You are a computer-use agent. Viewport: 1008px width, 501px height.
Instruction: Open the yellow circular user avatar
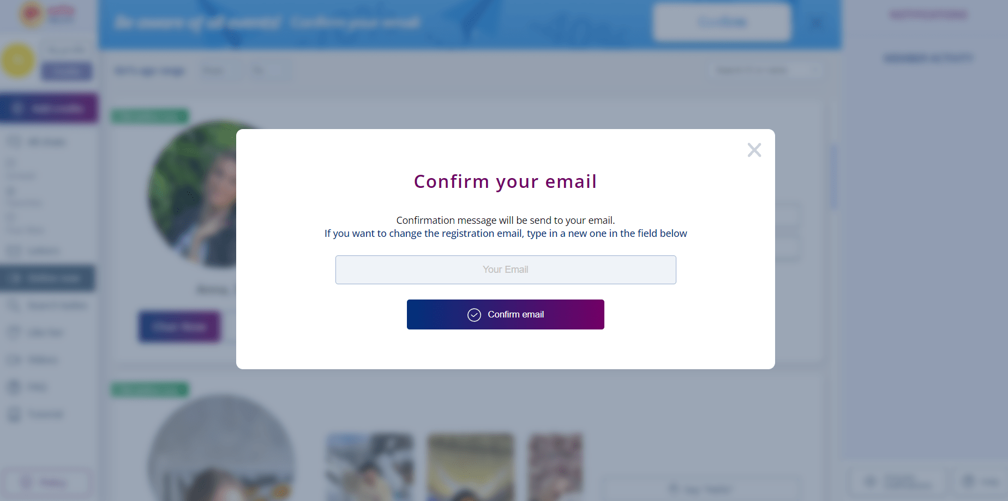pyautogui.click(x=19, y=60)
